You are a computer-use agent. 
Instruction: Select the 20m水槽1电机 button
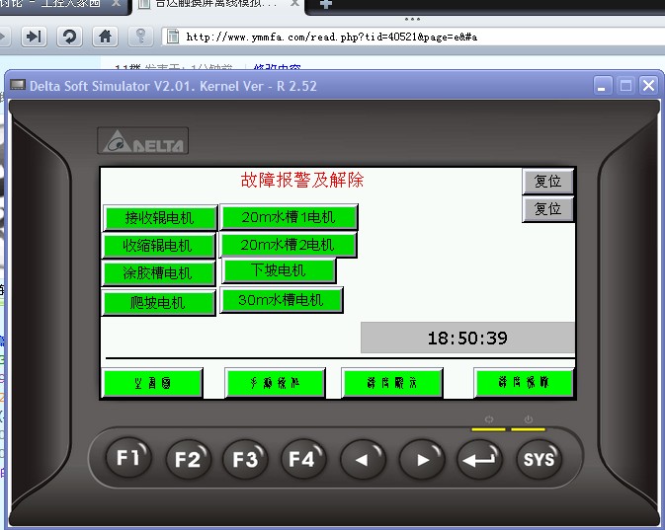coord(289,217)
